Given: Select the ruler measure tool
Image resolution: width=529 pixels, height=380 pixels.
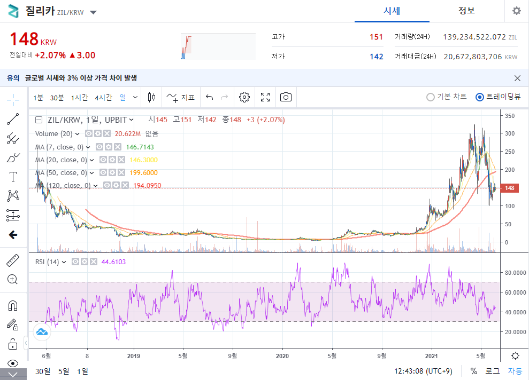Looking at the screenshot, I should coord(13,260).
